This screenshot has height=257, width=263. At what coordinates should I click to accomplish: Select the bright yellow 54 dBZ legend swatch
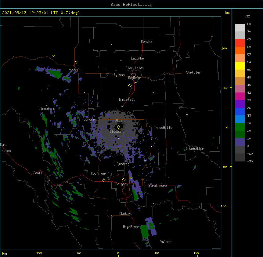(240, 66)
